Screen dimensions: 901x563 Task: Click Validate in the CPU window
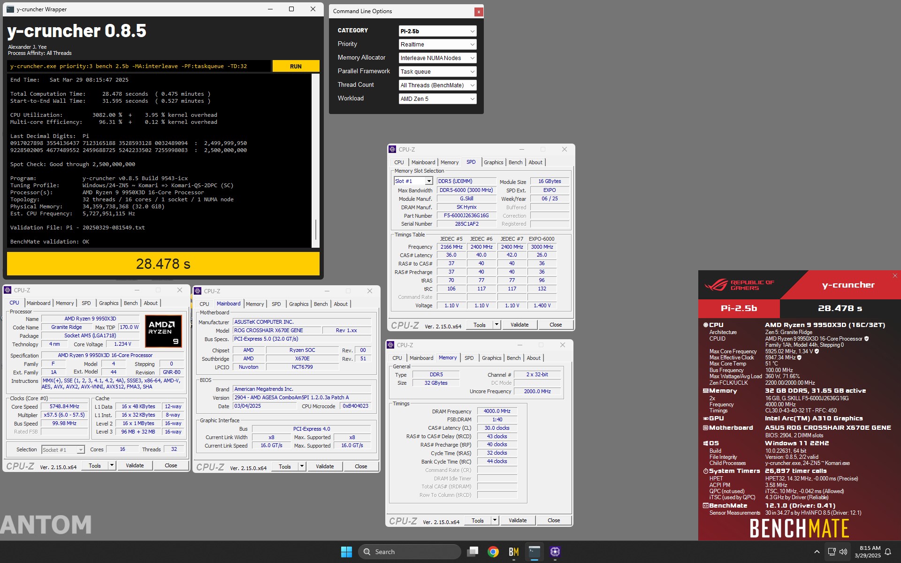[x=135, y=465]
